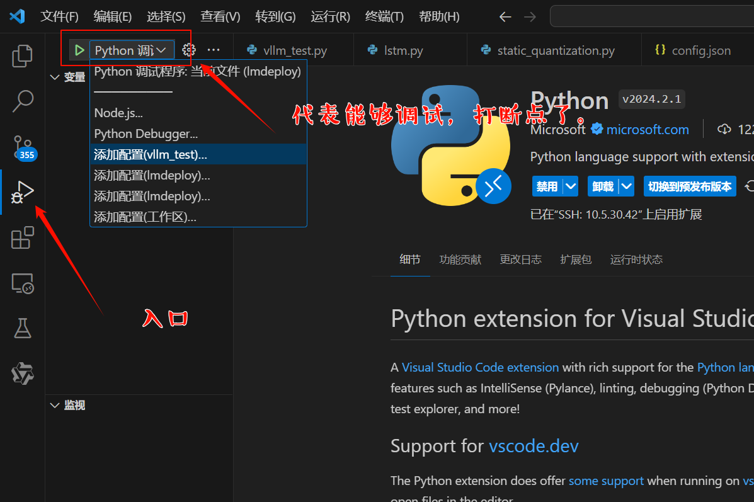
Task: Open the bottom activity bar extension icon
Action: coord(22,373)
